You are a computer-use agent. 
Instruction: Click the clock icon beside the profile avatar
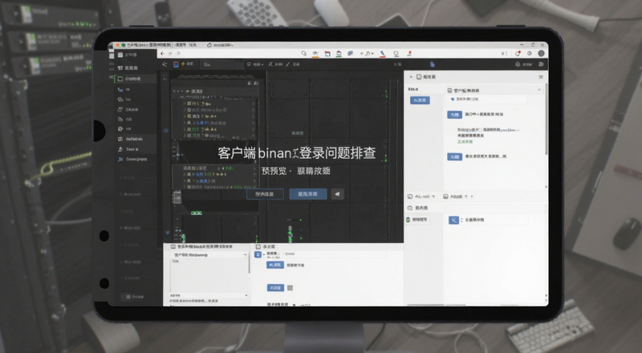[530, 54]
